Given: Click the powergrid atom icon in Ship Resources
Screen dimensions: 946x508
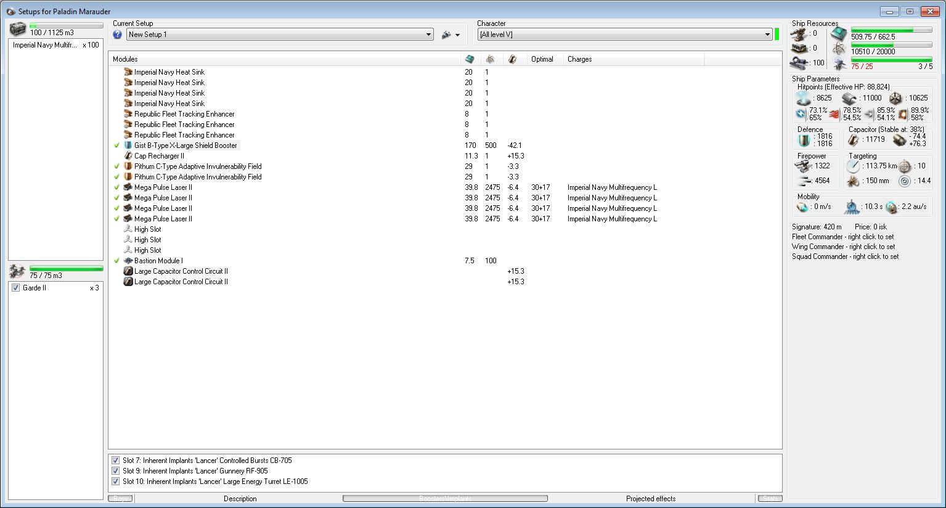Looking at the screenshot, I should tap(839, 49).
